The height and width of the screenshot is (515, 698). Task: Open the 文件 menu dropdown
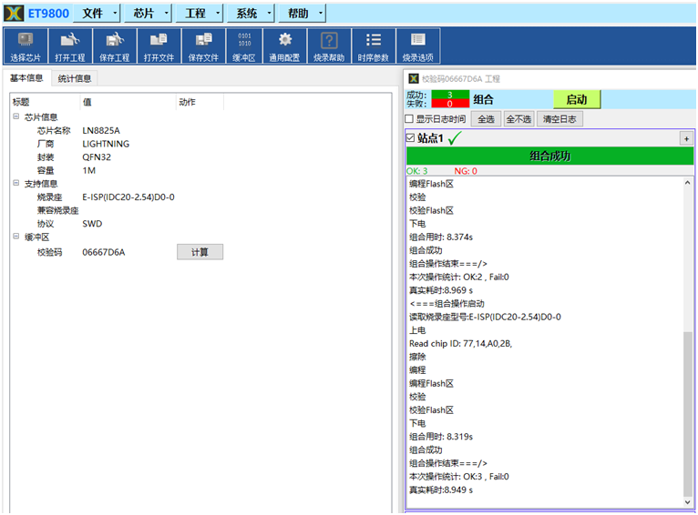[98, 14]
